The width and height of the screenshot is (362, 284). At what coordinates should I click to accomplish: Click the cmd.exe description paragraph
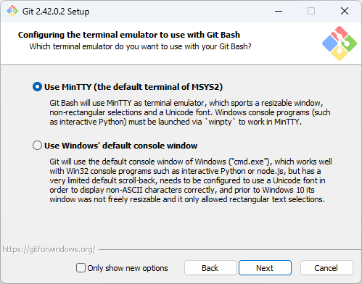tap(191, 180)
